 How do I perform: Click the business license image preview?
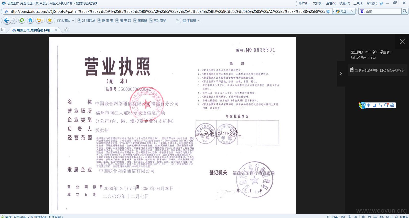click(172, 125)
